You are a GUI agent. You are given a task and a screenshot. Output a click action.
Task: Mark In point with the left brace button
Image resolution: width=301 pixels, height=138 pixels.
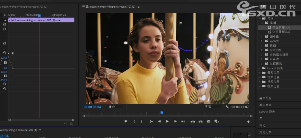point(134,121)
